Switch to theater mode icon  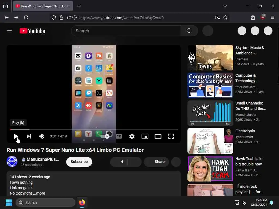coord(158,136)
